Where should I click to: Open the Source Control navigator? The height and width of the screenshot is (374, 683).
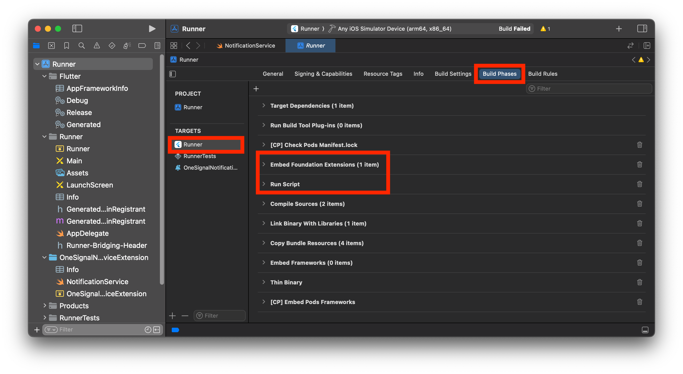[x=51, y=46]
